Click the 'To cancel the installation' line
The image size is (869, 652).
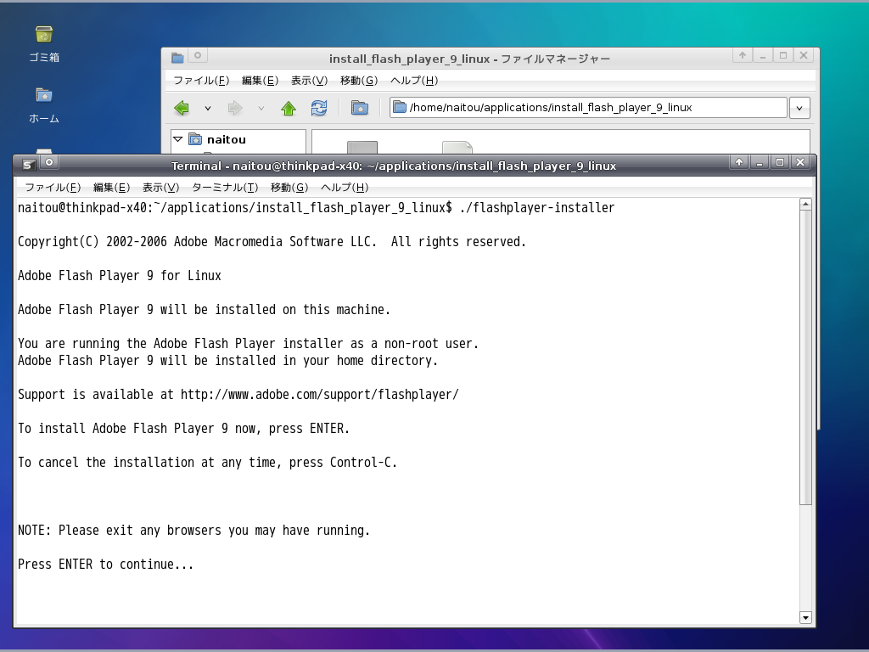tap(208, 463)
